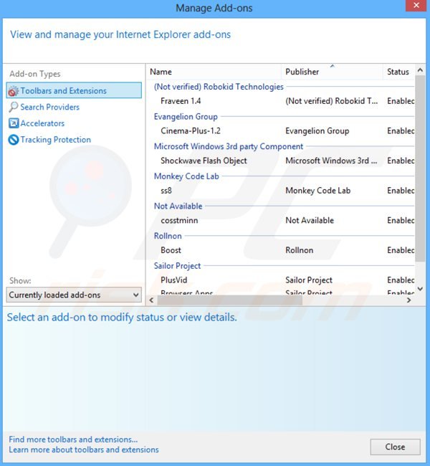Image resolution: width=430 pixels, height=466 pixels.
Task: Click the list's scroll down arrow
Action: coord(420,289)
